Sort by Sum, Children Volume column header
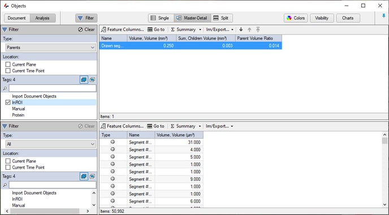The width and height of the screenshot is (389, 215). point(206,38)
